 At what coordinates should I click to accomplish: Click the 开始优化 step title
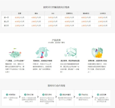84,95
